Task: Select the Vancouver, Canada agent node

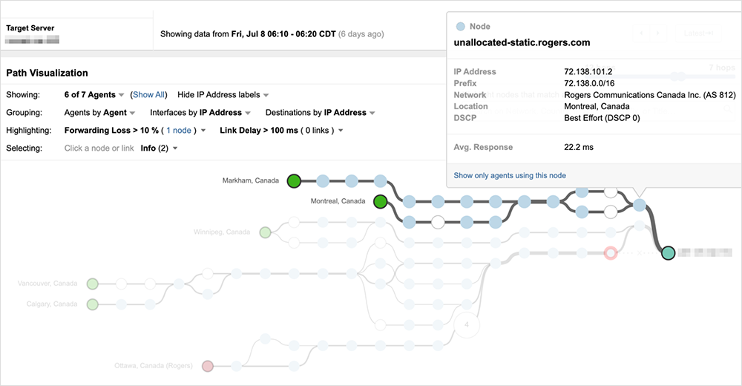Action: (93, 284)
